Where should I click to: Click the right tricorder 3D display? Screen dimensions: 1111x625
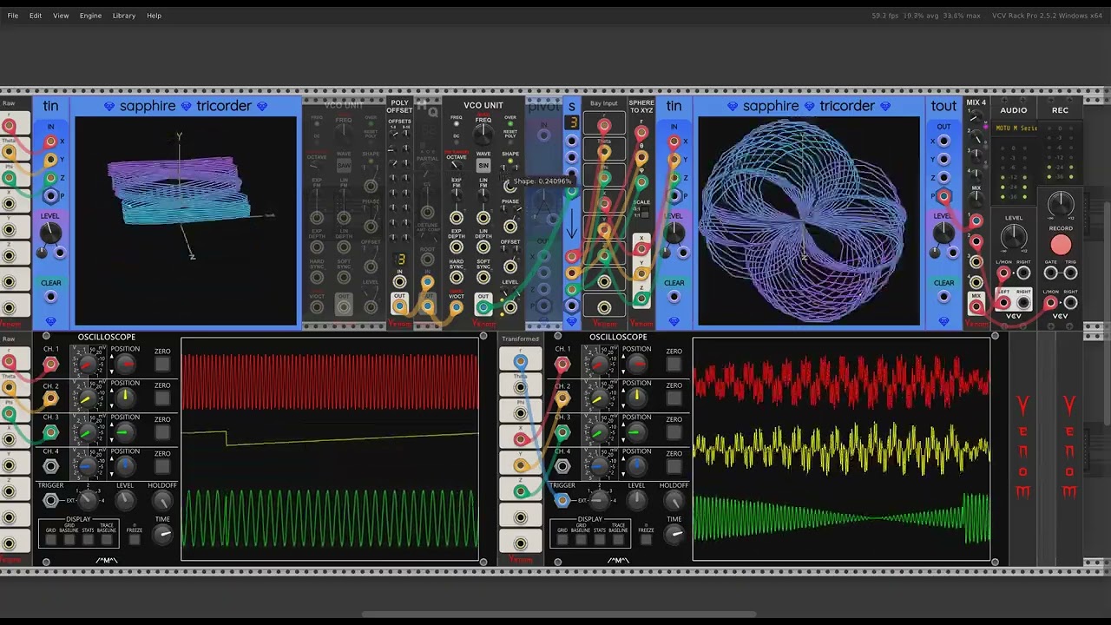(x=809, y=220)
